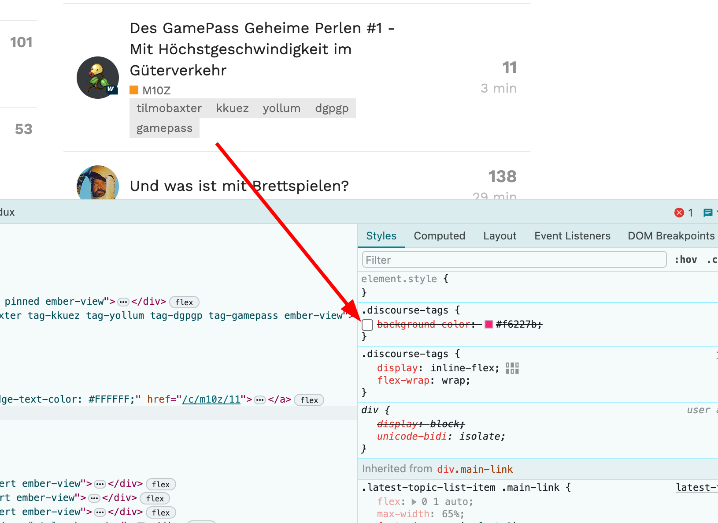Image resolution: width=718 pixels, height=523 pixels.
Task: Expand the flex shorthand property triangle
Action: [x=414, y=502]
